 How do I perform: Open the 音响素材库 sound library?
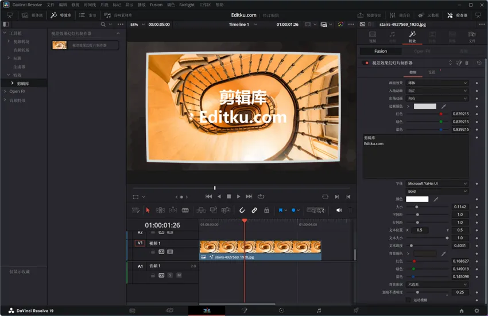pyautogui.click(x=118, y=15)
